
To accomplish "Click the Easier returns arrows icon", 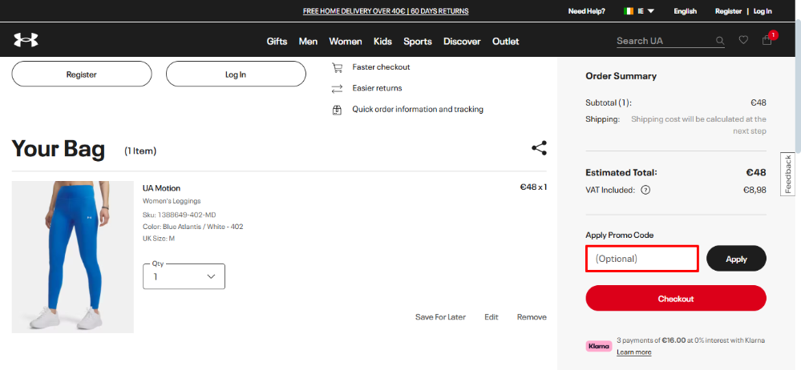I will click(337, 89).
